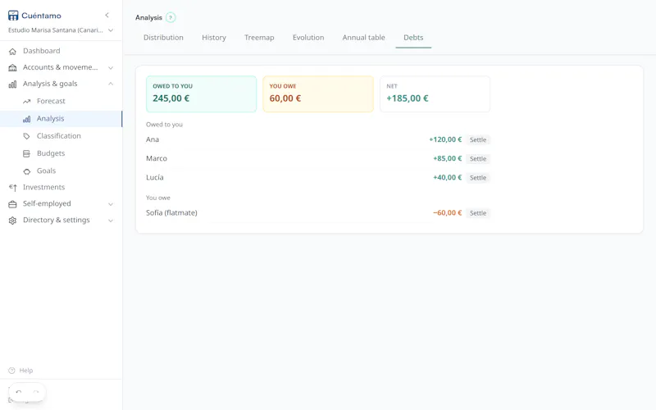Collapse the Analysis & goals section chevron

(111, 84)
